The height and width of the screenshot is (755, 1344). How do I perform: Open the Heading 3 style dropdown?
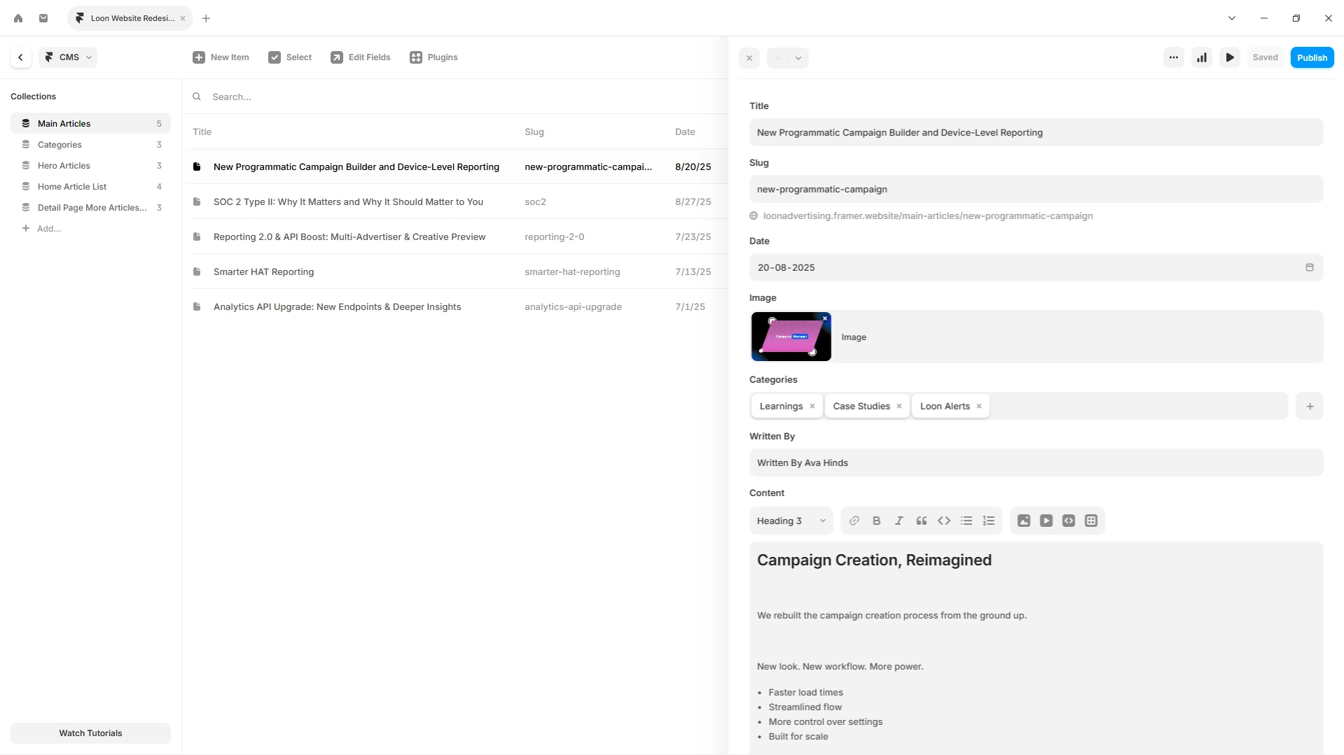790,521
